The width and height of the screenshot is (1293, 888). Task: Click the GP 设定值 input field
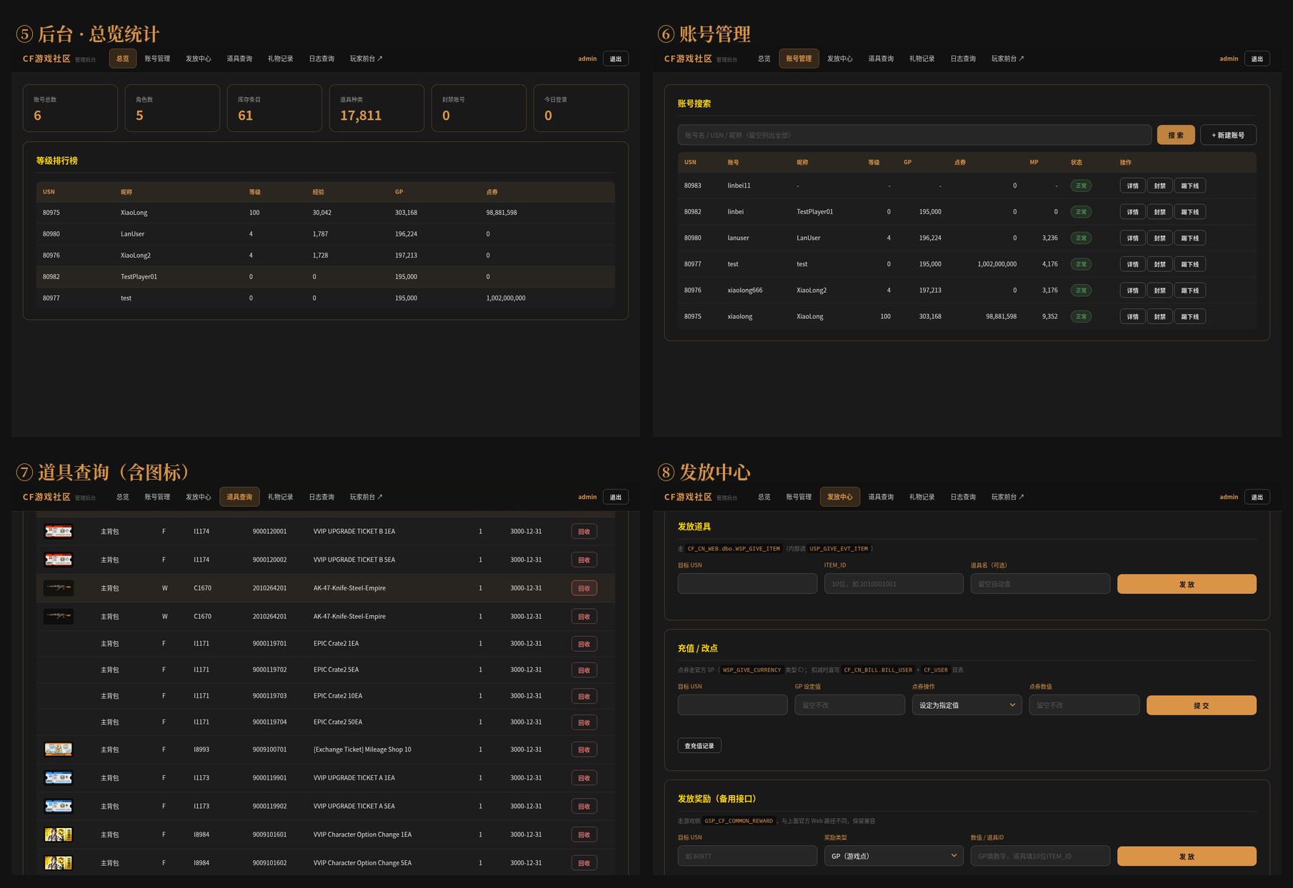849,705
